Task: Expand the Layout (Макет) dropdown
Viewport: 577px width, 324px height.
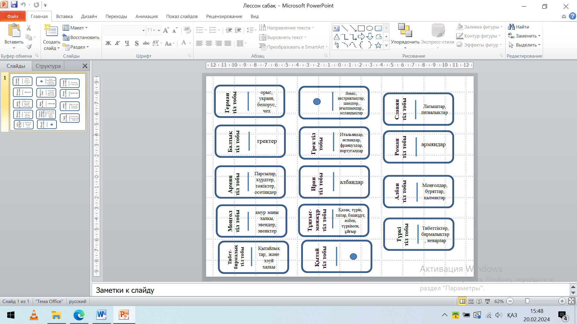Action: (86, 28)
